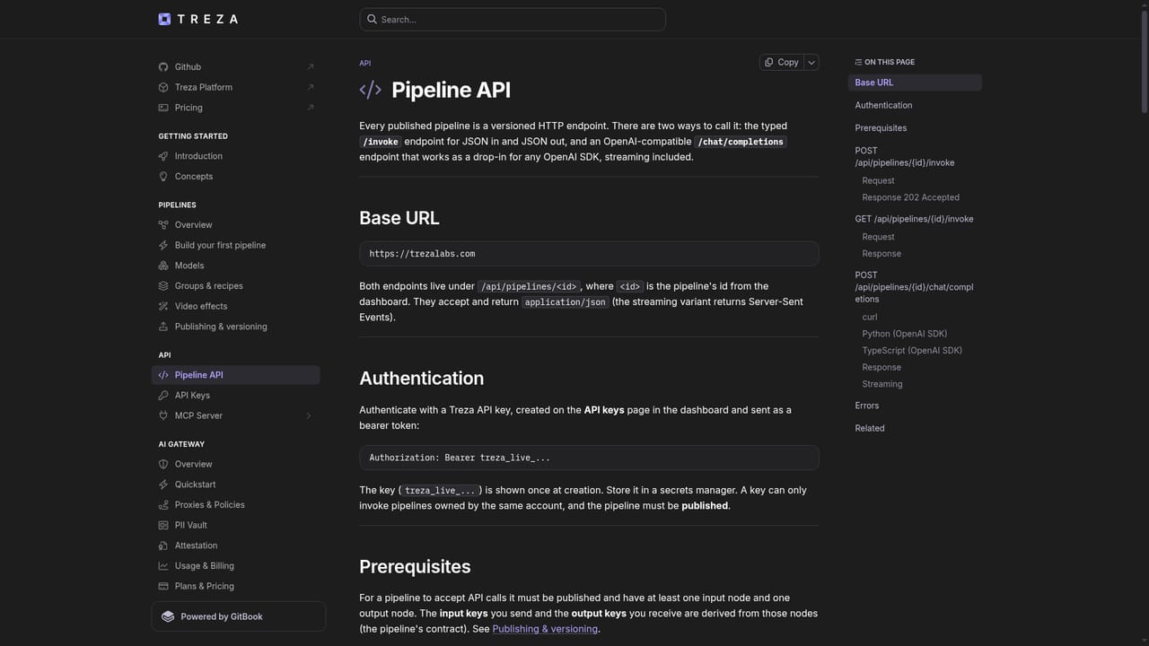This screenshot has width=1149, height=646.
Task: Open AI Gateway Quickstart page
Action: pyautogui.click(x=236, y=484)
